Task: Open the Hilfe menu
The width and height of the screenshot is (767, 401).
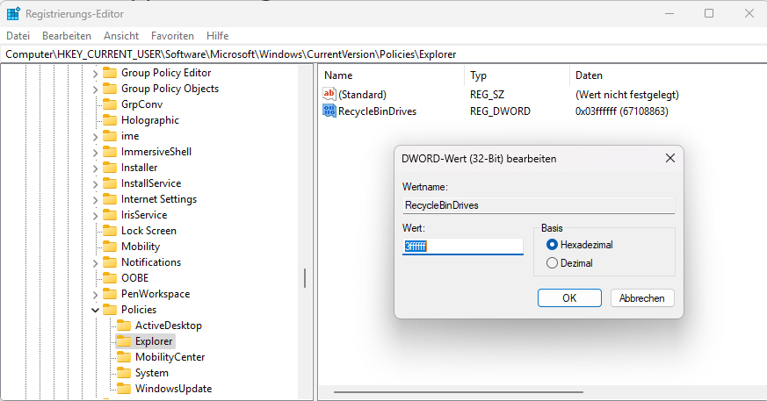Action: click(217, 36)
